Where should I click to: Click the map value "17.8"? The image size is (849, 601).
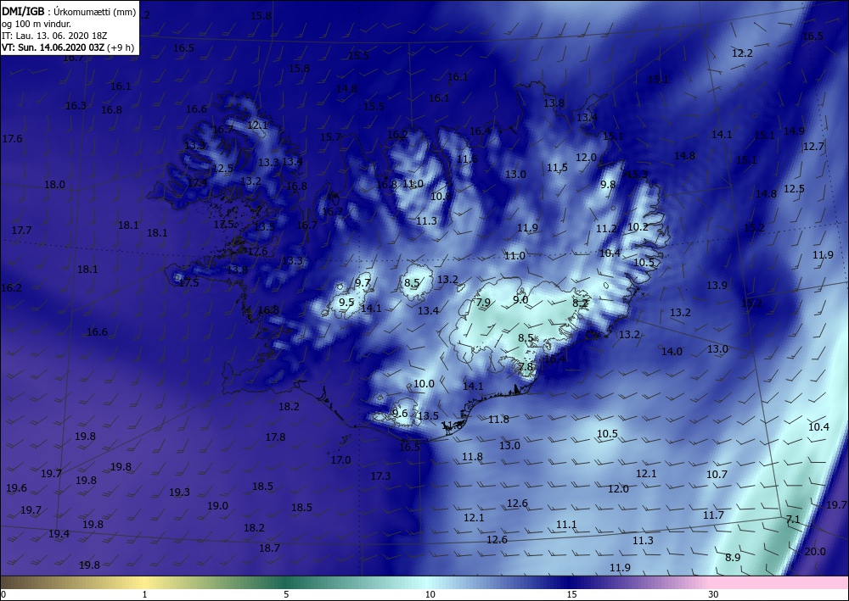pyautogui.click(x=275, y=437)
